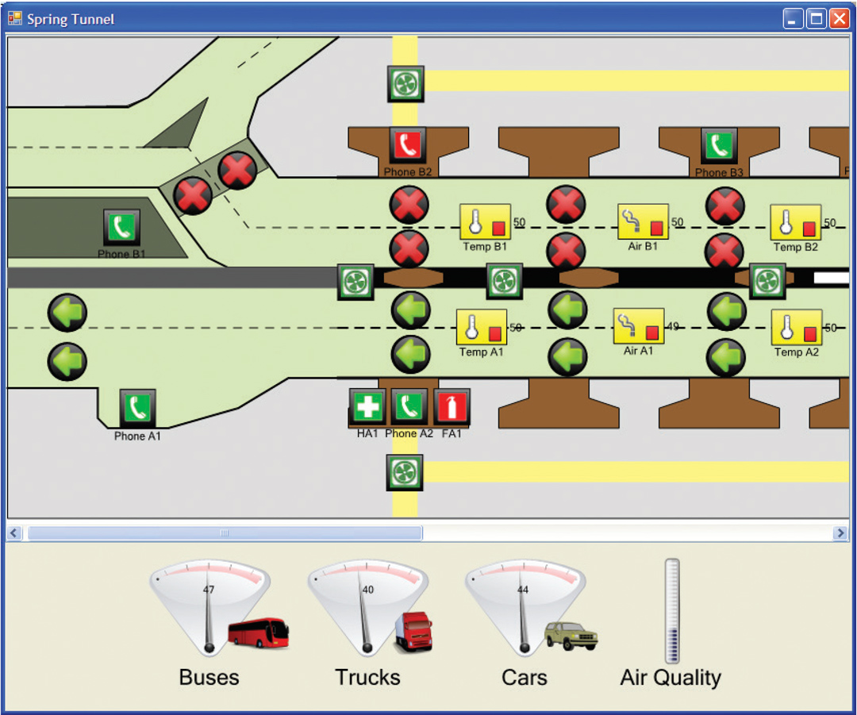Viewport: 857px width, 715px height.
Task: Open the Phone A1 phone station
Action: [136, 408]
